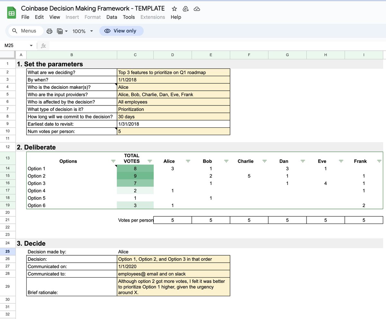Open the print dialog via printer icon
Image resolution: width=386 pixels, height=319 pixels.
[x=49, y=31]
